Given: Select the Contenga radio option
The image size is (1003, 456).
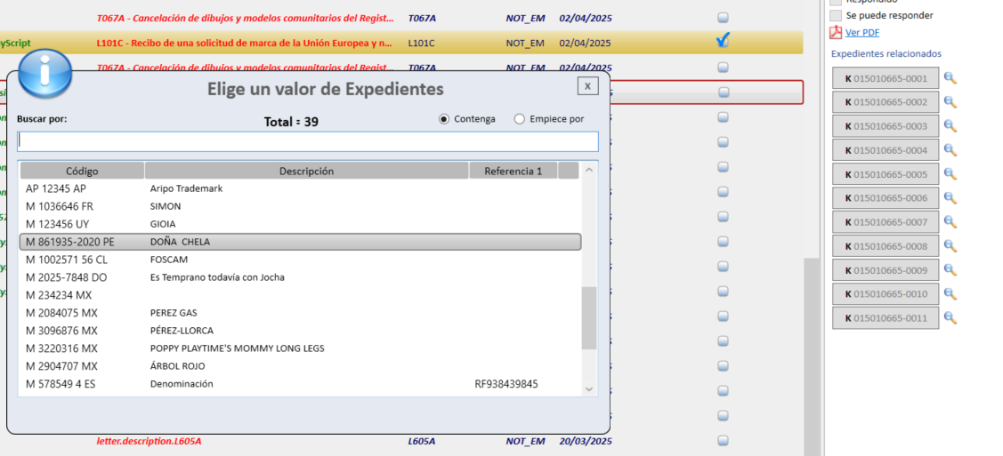Looking at the screenshot, I should click(444, 119).
